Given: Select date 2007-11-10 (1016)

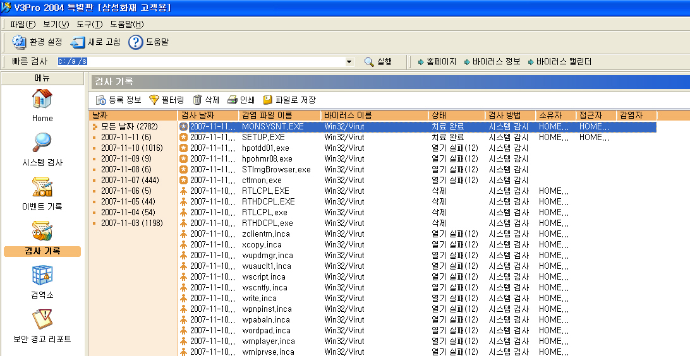Looking at the screenshot, I should click(131, 148).
